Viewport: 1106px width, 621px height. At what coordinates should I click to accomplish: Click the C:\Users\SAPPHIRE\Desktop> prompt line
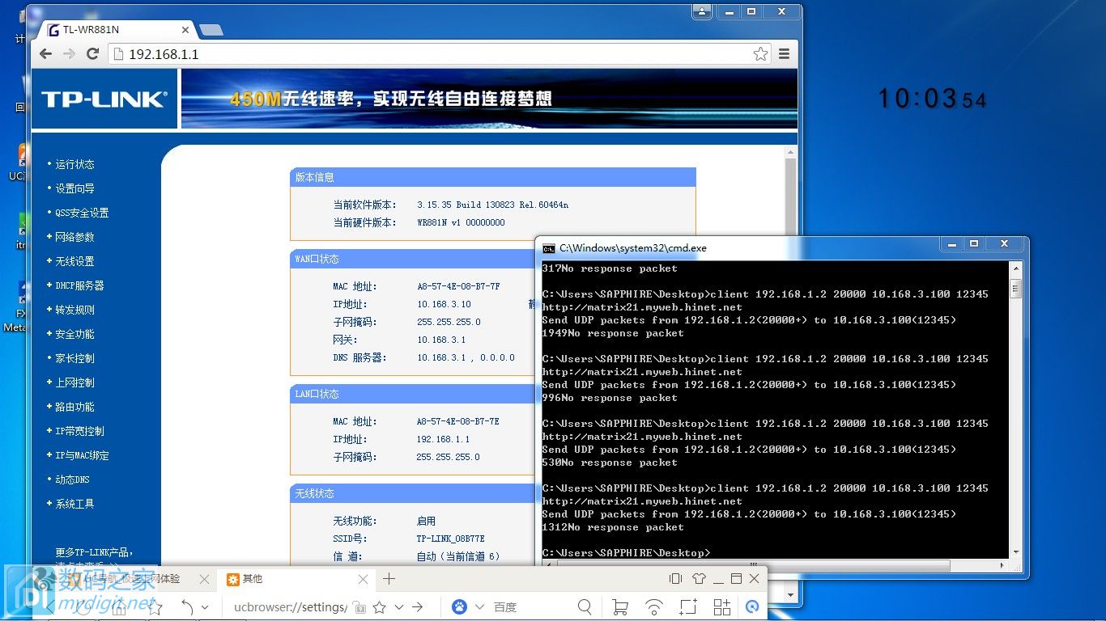(625, 553)
